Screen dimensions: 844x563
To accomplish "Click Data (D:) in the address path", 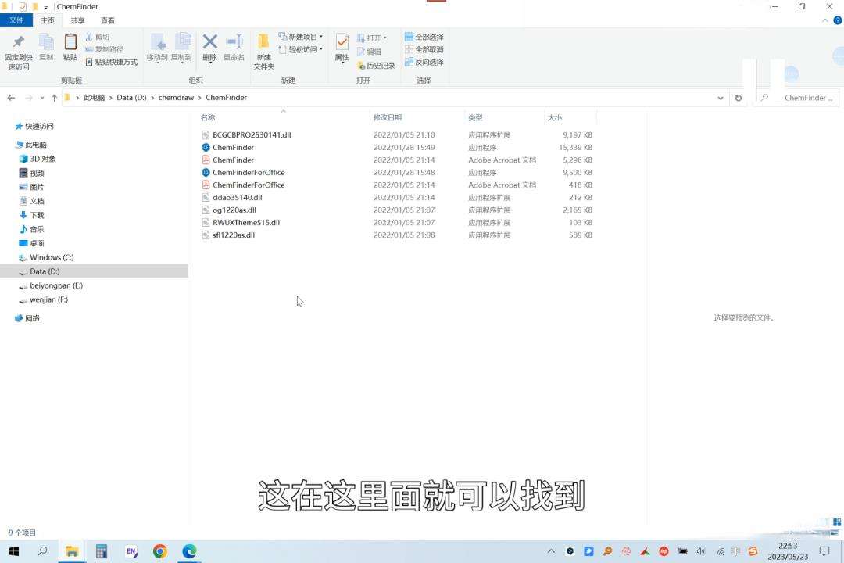I will click(x=131, y=98).
